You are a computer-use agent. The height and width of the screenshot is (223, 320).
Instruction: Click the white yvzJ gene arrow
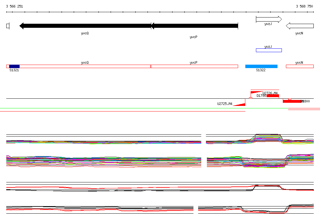pyautogui.click(x=269, y=19)
